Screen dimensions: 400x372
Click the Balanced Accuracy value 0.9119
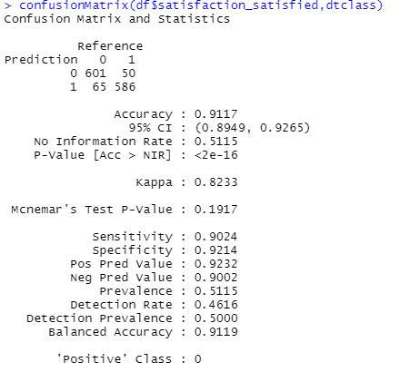pyautogui.click(x=215, y=332)
